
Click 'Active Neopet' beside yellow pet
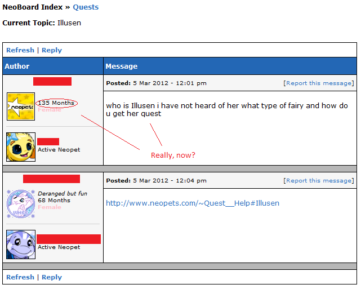click(x=59, y=150)
